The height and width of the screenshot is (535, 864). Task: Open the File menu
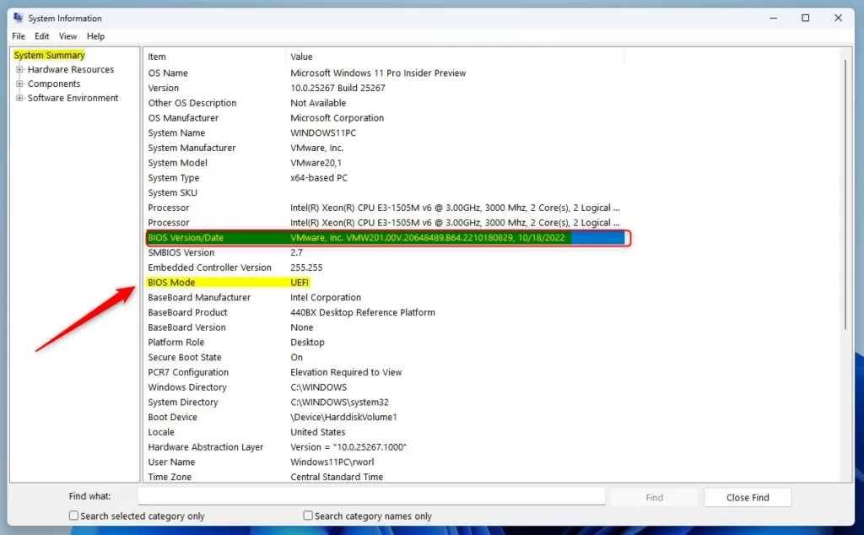point(19,36)
